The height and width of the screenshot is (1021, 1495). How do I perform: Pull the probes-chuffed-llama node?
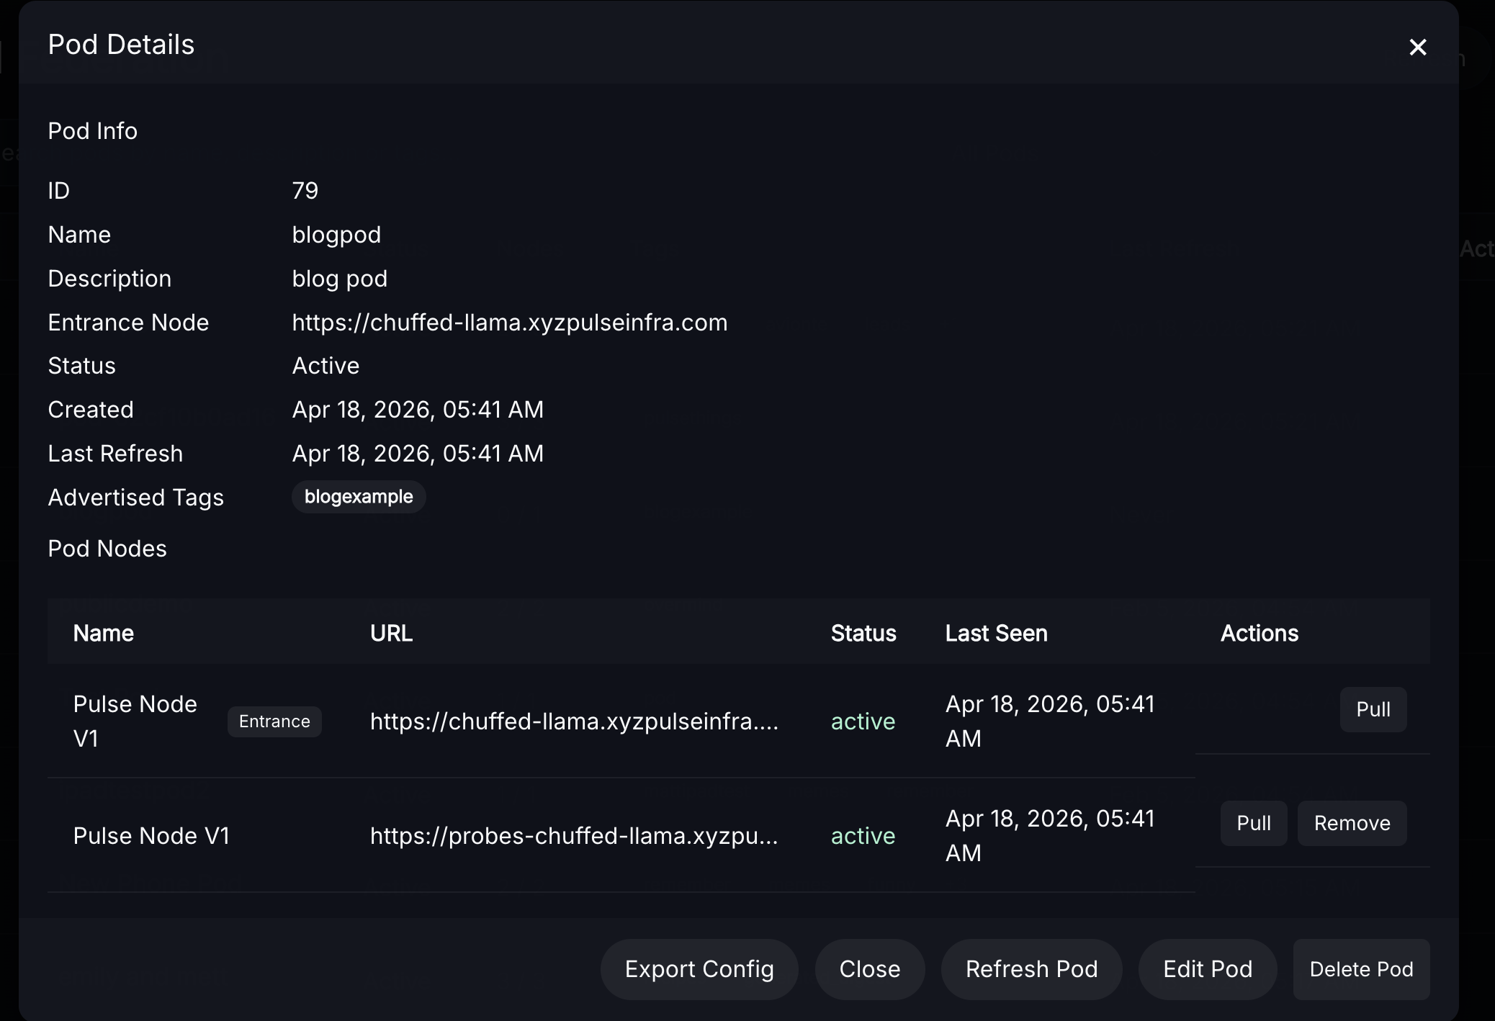[x=1253, y=823]
